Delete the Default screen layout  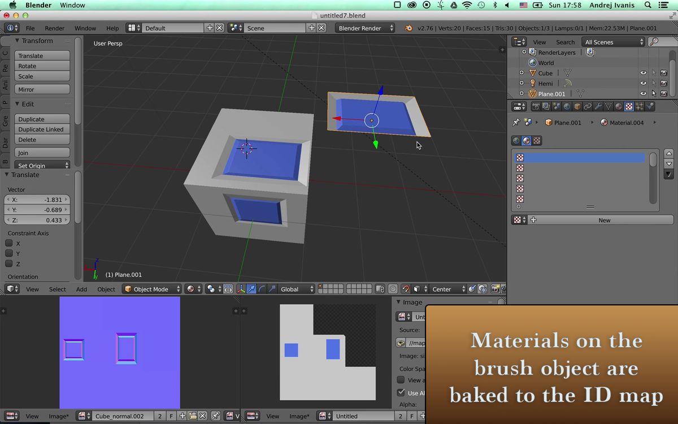tap(220, 28)
